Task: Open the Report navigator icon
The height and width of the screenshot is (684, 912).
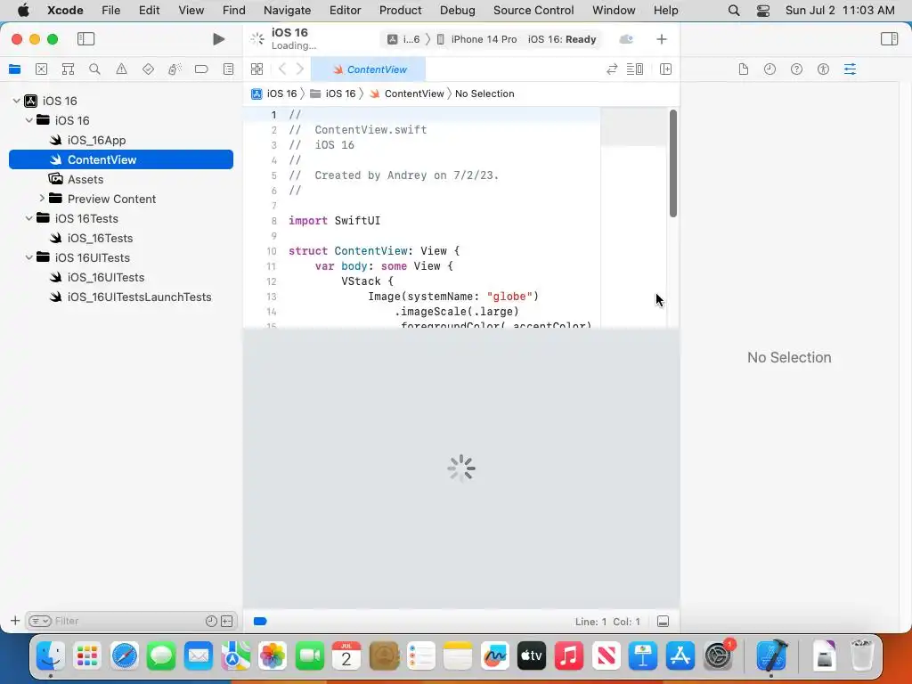Action: pos(228,69)
